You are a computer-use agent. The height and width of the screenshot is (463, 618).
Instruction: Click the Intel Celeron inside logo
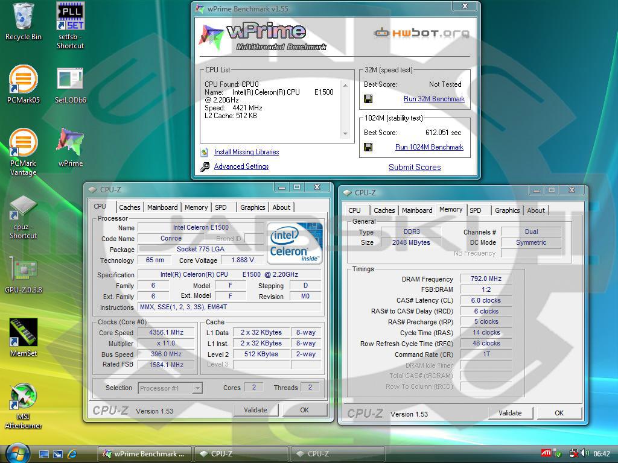(295, 243)
